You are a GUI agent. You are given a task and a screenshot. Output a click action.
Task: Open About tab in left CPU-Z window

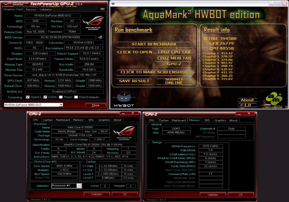click(117, 120)
